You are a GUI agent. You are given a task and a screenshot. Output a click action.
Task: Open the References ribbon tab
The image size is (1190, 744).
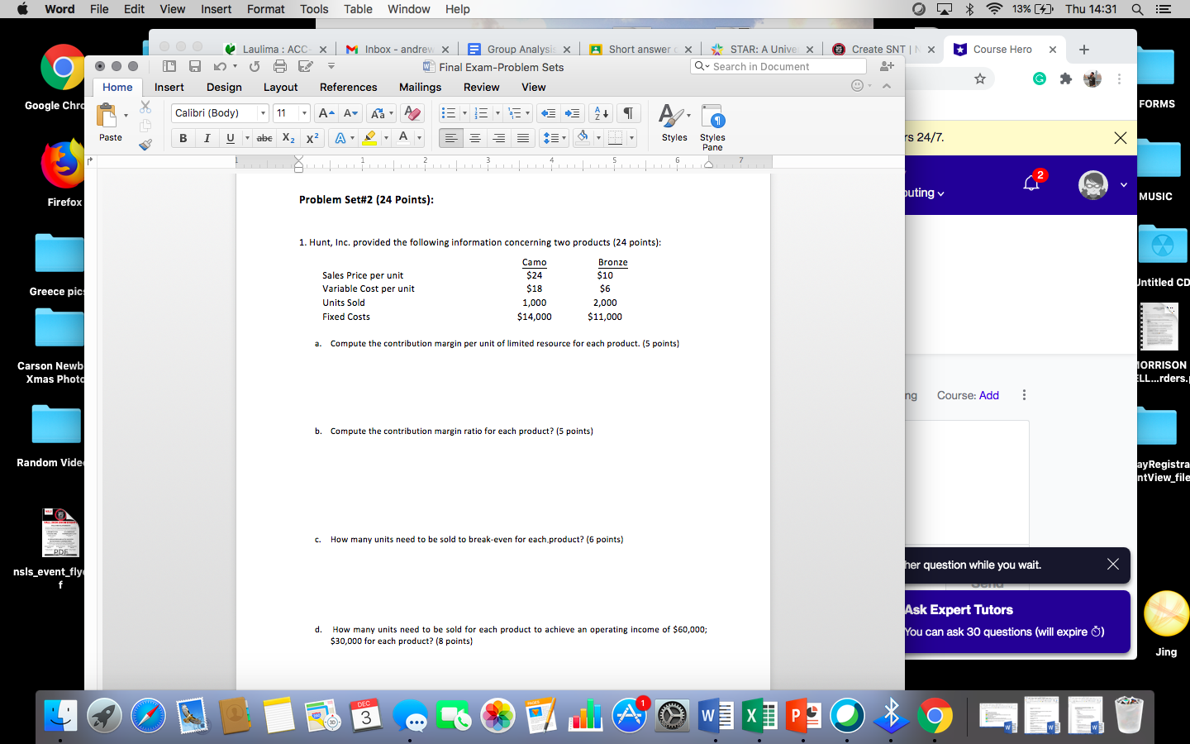(x=348, y=87)
